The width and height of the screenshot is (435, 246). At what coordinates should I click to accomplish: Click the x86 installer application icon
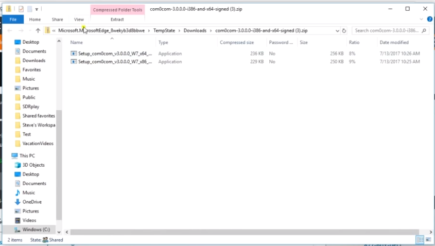coord(74,62)
